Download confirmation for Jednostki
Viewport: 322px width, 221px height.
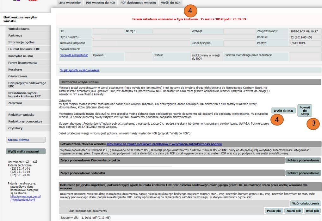coord(303,173)
